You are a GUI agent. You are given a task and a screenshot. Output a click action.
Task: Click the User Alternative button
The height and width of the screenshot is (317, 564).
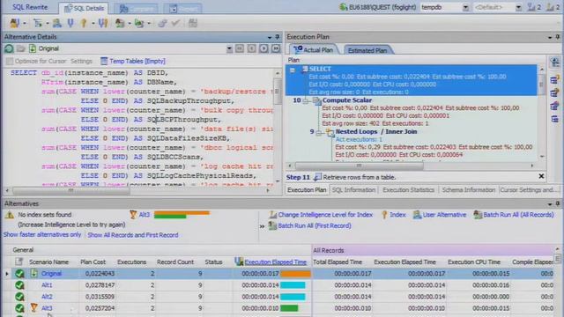point(440,215)
